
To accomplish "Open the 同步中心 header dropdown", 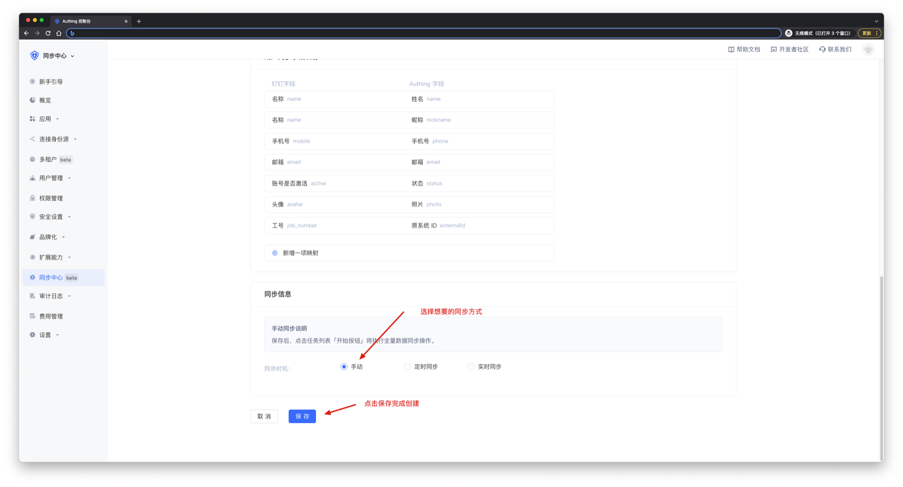I will pyautogui.click(x=58, y=56).
